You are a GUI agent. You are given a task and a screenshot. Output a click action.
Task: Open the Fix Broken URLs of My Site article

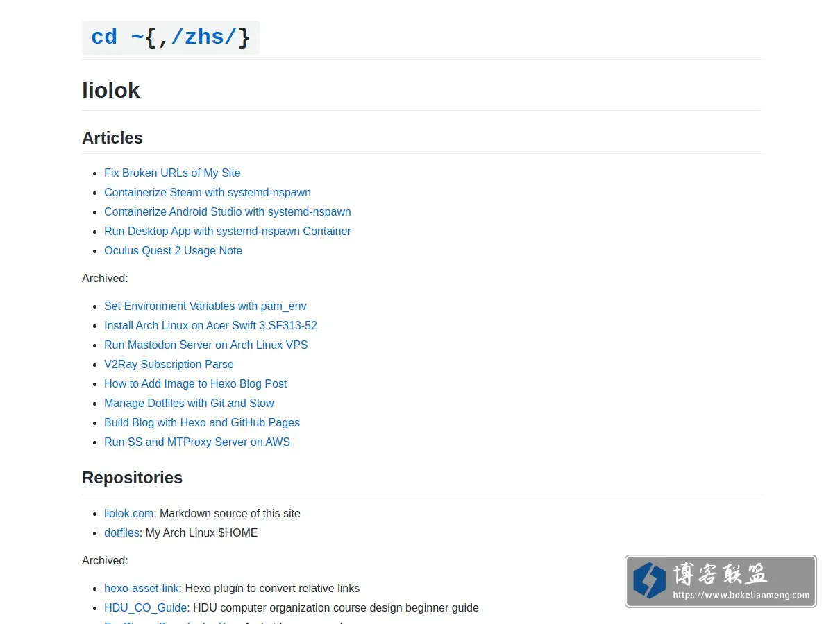click(x=172, y=173)
